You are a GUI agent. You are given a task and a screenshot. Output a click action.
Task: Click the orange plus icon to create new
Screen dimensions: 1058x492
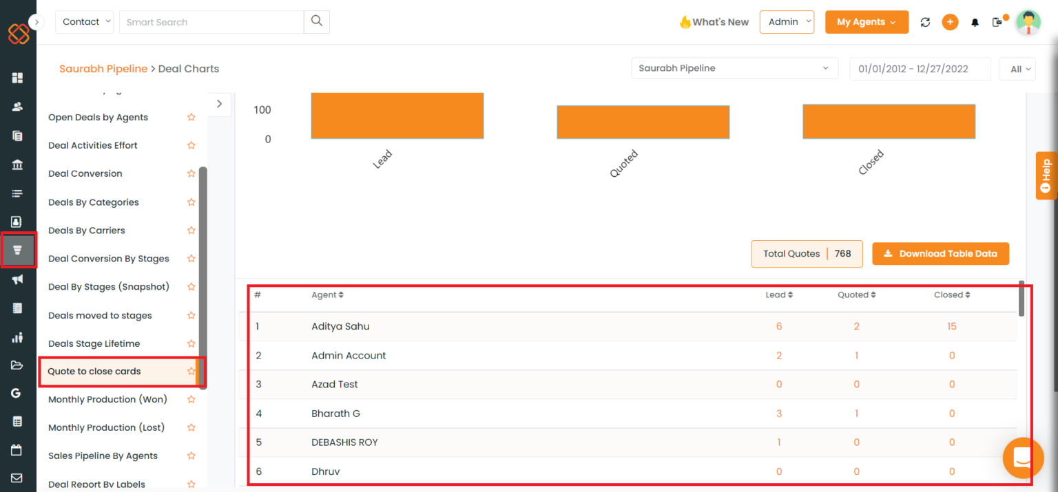click(x=950, y=21)
